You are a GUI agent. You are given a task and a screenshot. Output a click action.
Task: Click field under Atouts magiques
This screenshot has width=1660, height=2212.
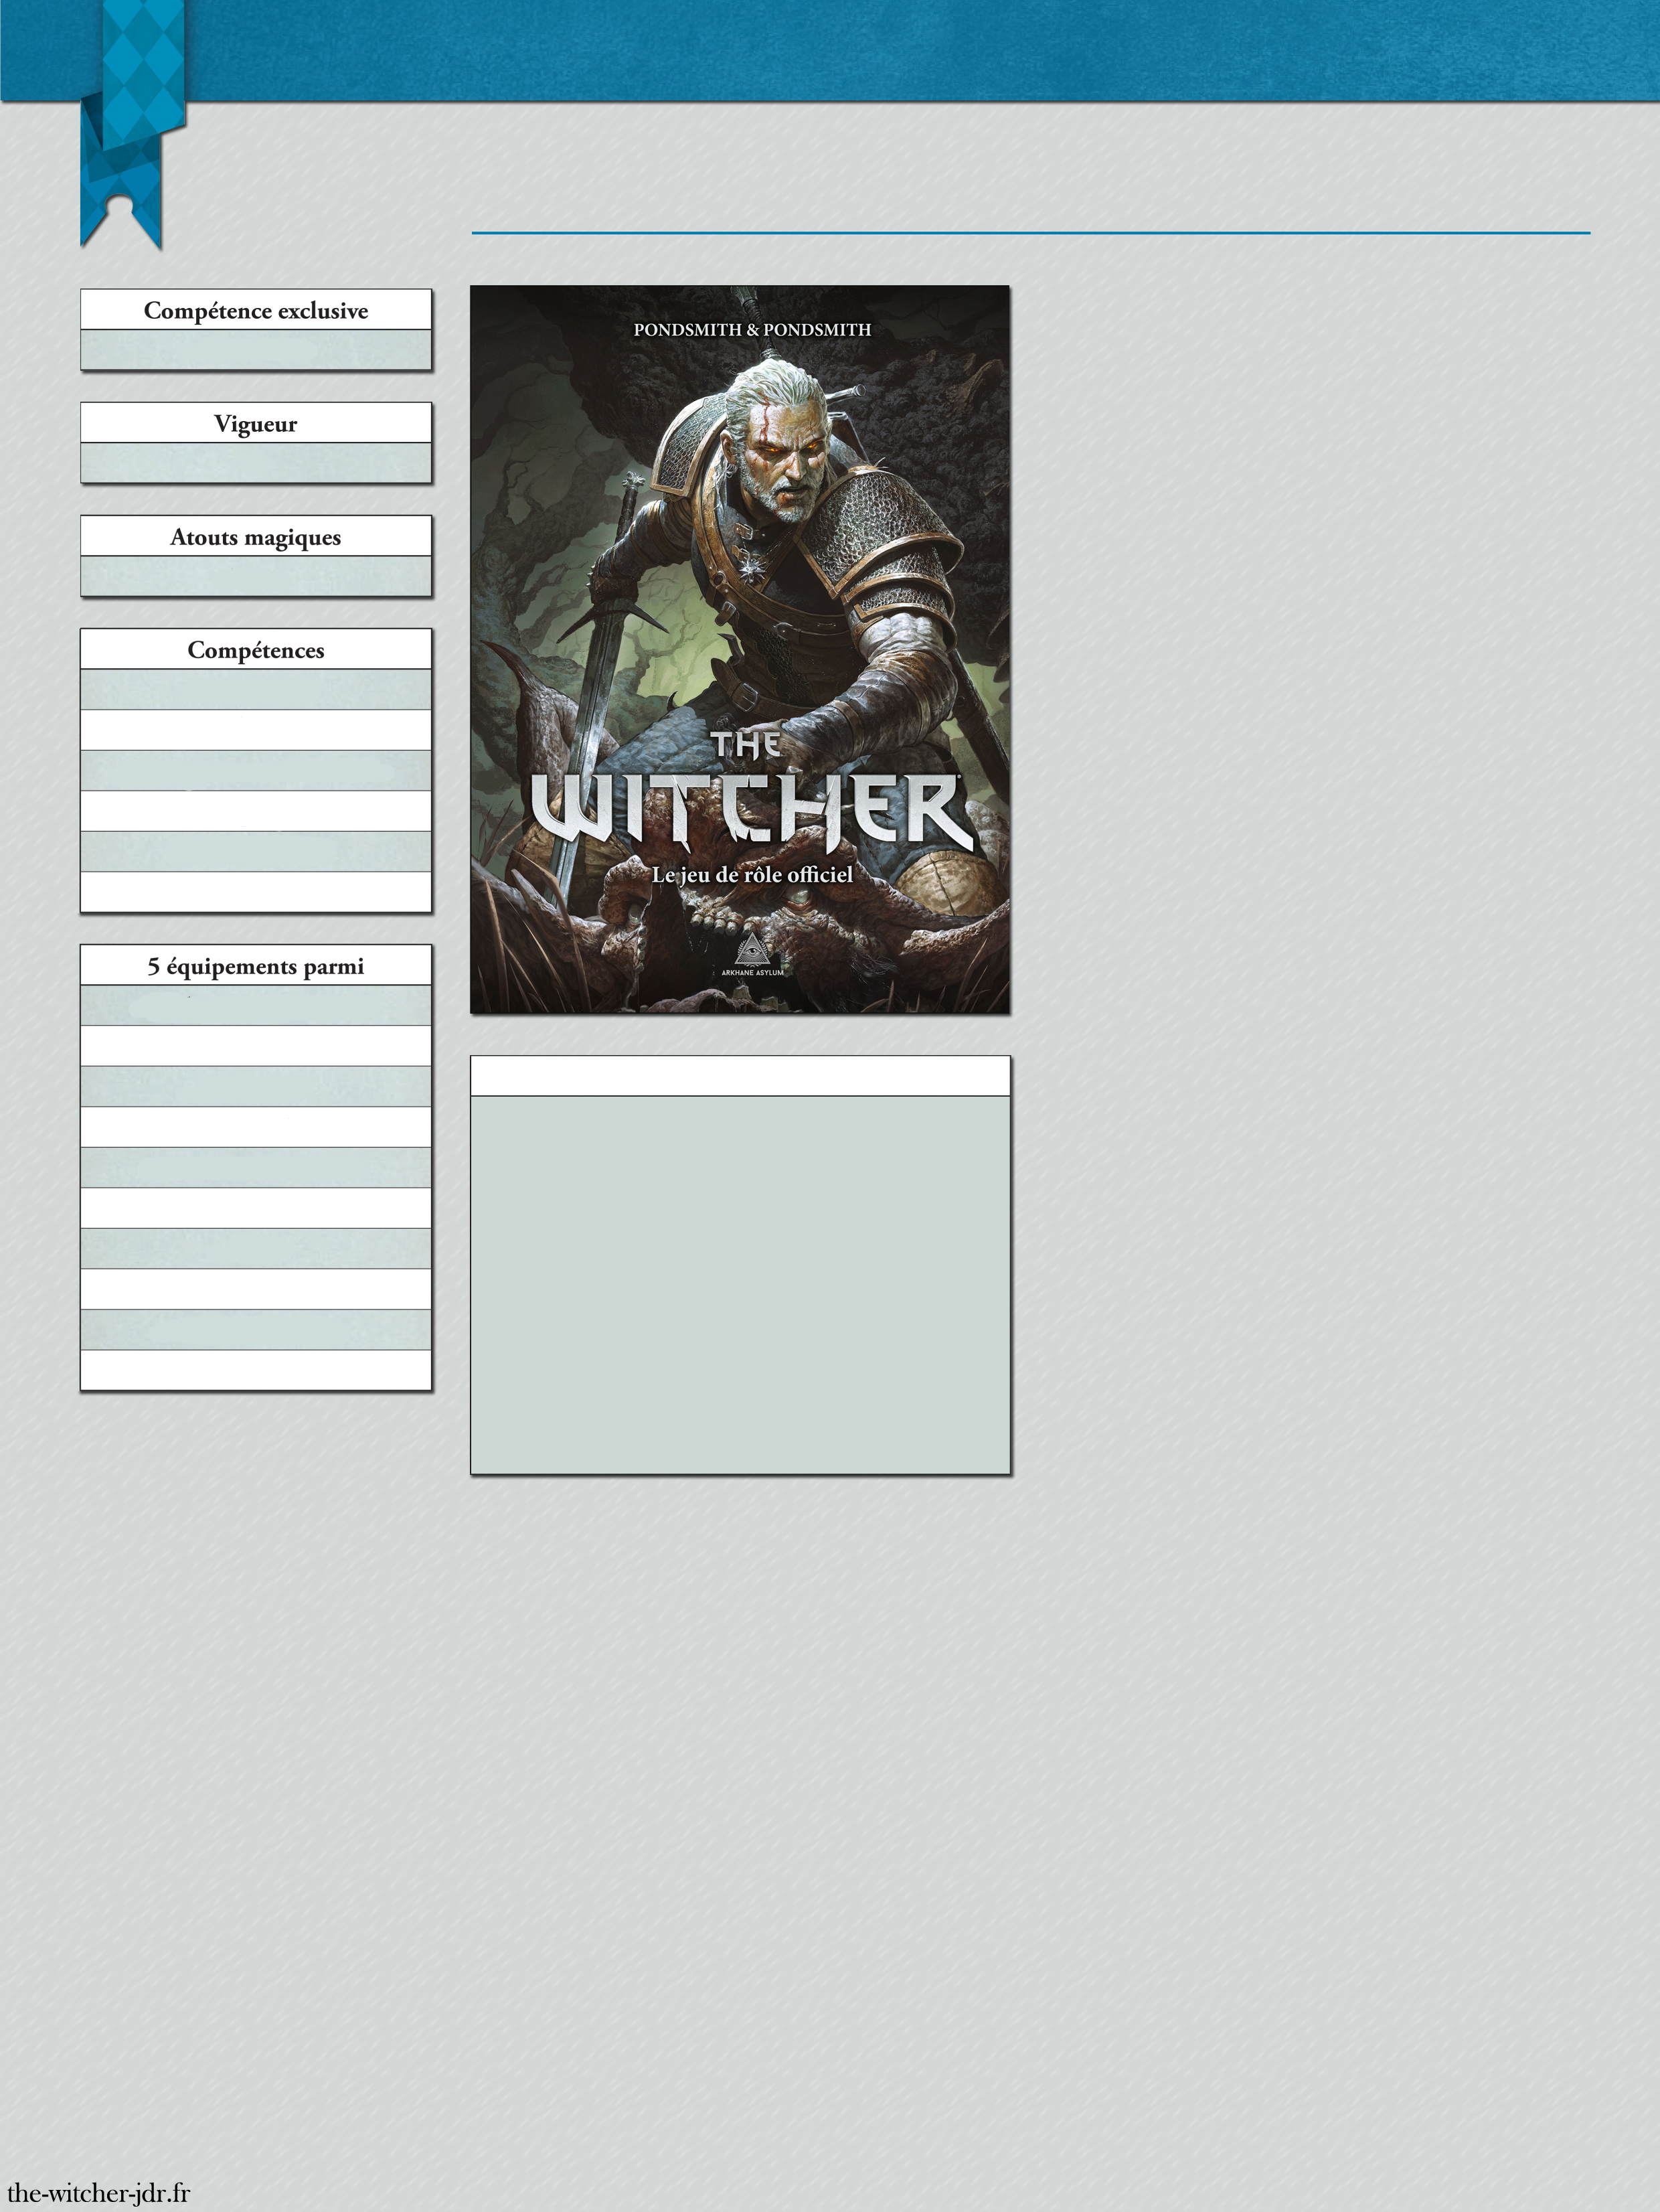[x=256, y=576]
